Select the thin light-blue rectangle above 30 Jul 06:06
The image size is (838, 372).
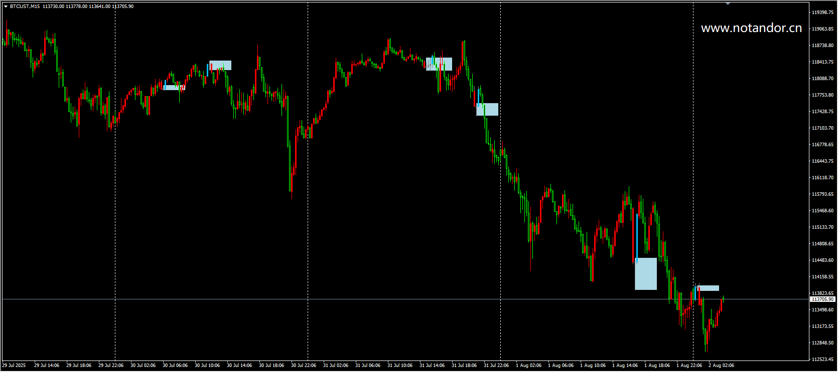(x=174, y=88)
